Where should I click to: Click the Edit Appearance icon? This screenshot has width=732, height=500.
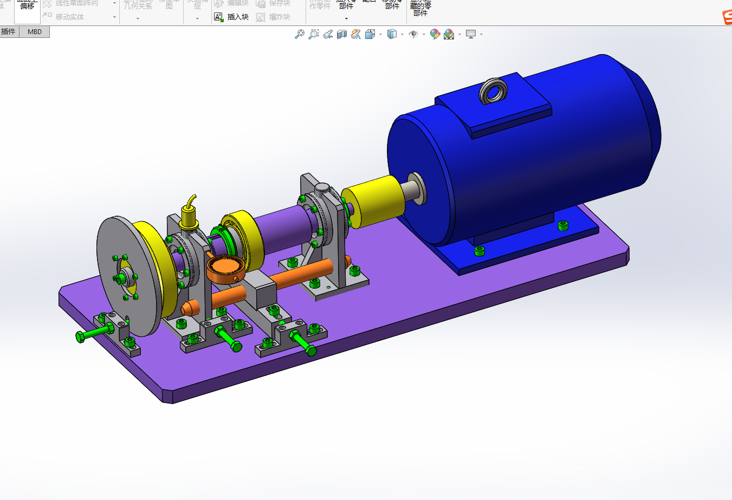(x=435, y=34)
